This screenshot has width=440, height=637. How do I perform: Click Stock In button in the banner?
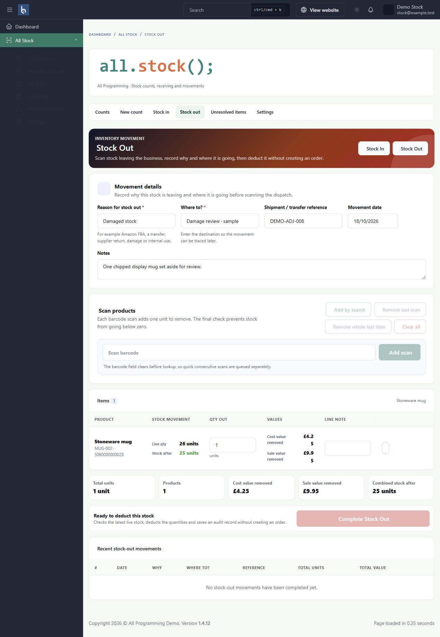(374, 149)
